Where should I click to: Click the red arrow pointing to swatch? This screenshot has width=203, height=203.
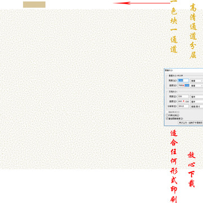(142, 3)
